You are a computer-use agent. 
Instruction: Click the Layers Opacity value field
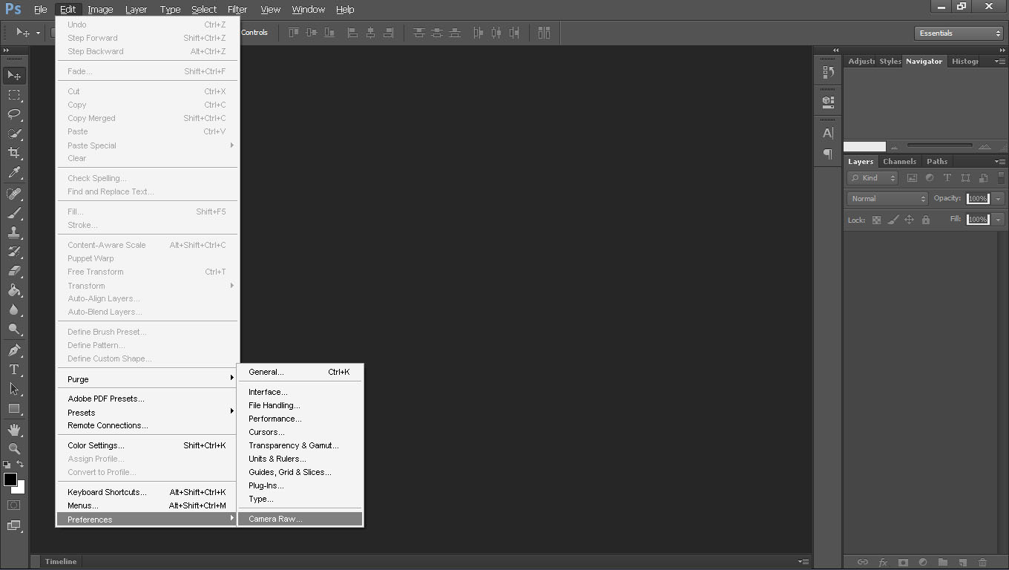pos(978,199)
